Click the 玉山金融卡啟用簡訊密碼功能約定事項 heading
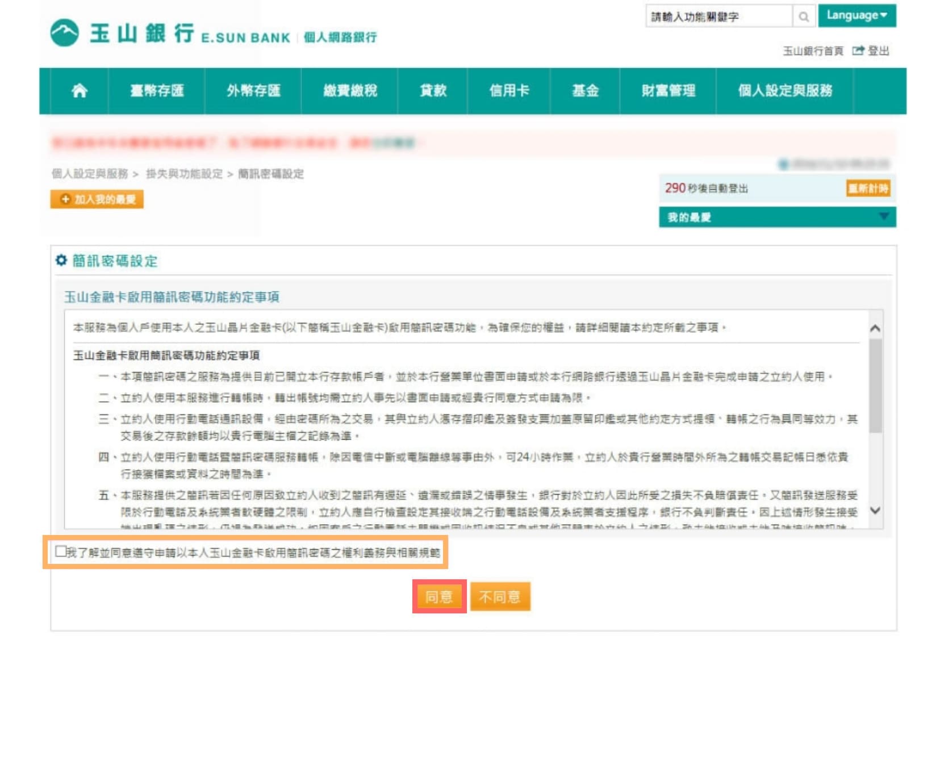The image size is (944, 765). (x=172, y=297)
